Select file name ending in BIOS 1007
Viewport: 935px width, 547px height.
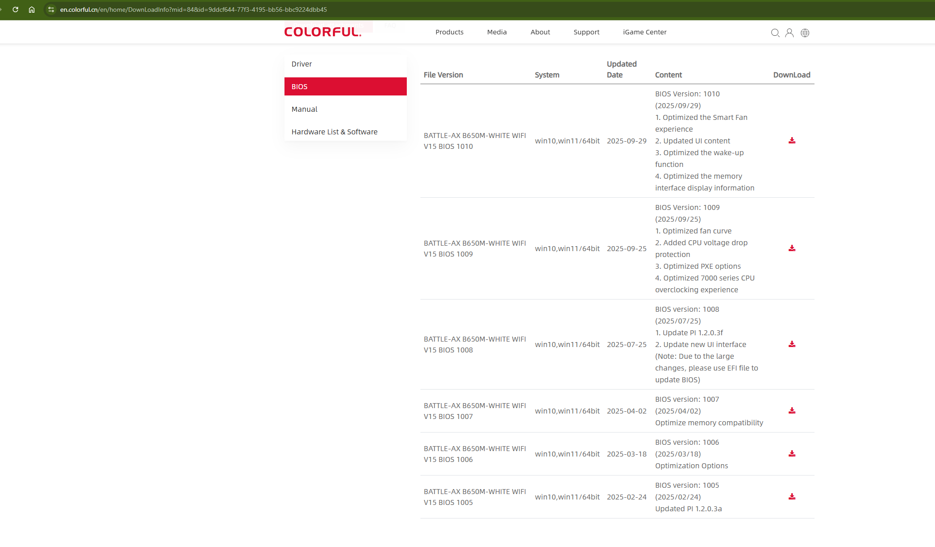(475, 411)
